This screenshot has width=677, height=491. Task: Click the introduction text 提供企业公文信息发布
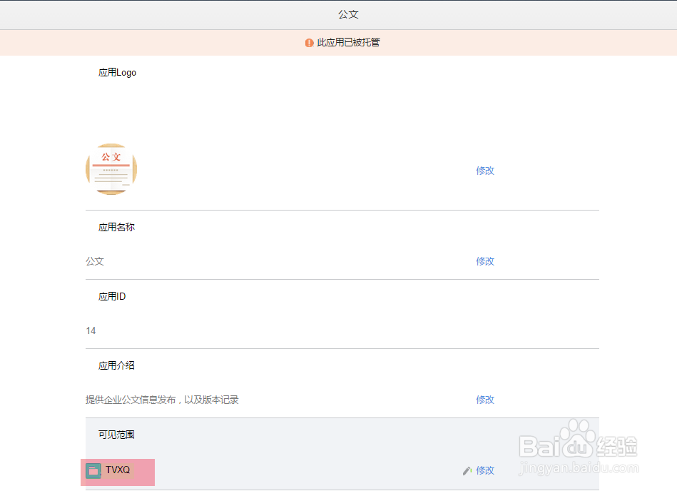point(131,400)
